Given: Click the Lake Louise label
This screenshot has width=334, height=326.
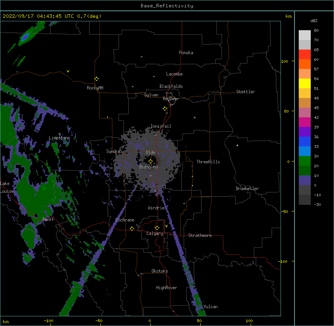Looking at the screenshot, I should (7, 187).
